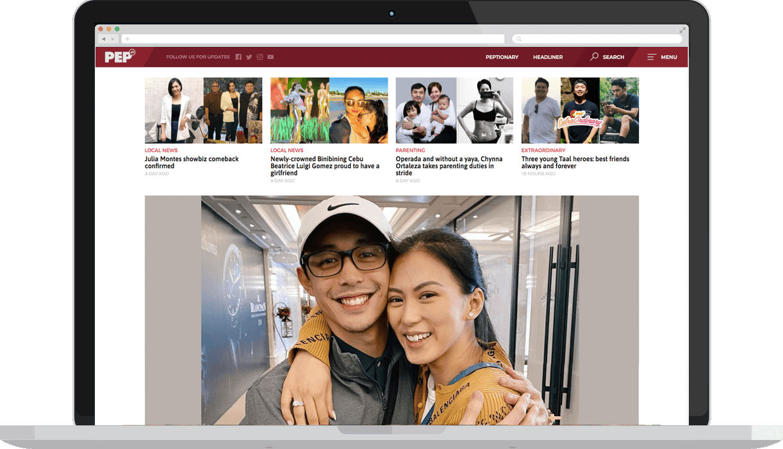Image resolution: width=783 pixels, height=449 pixels.
Task: Click the magnifying glass search icon
Action: (595, 57)
